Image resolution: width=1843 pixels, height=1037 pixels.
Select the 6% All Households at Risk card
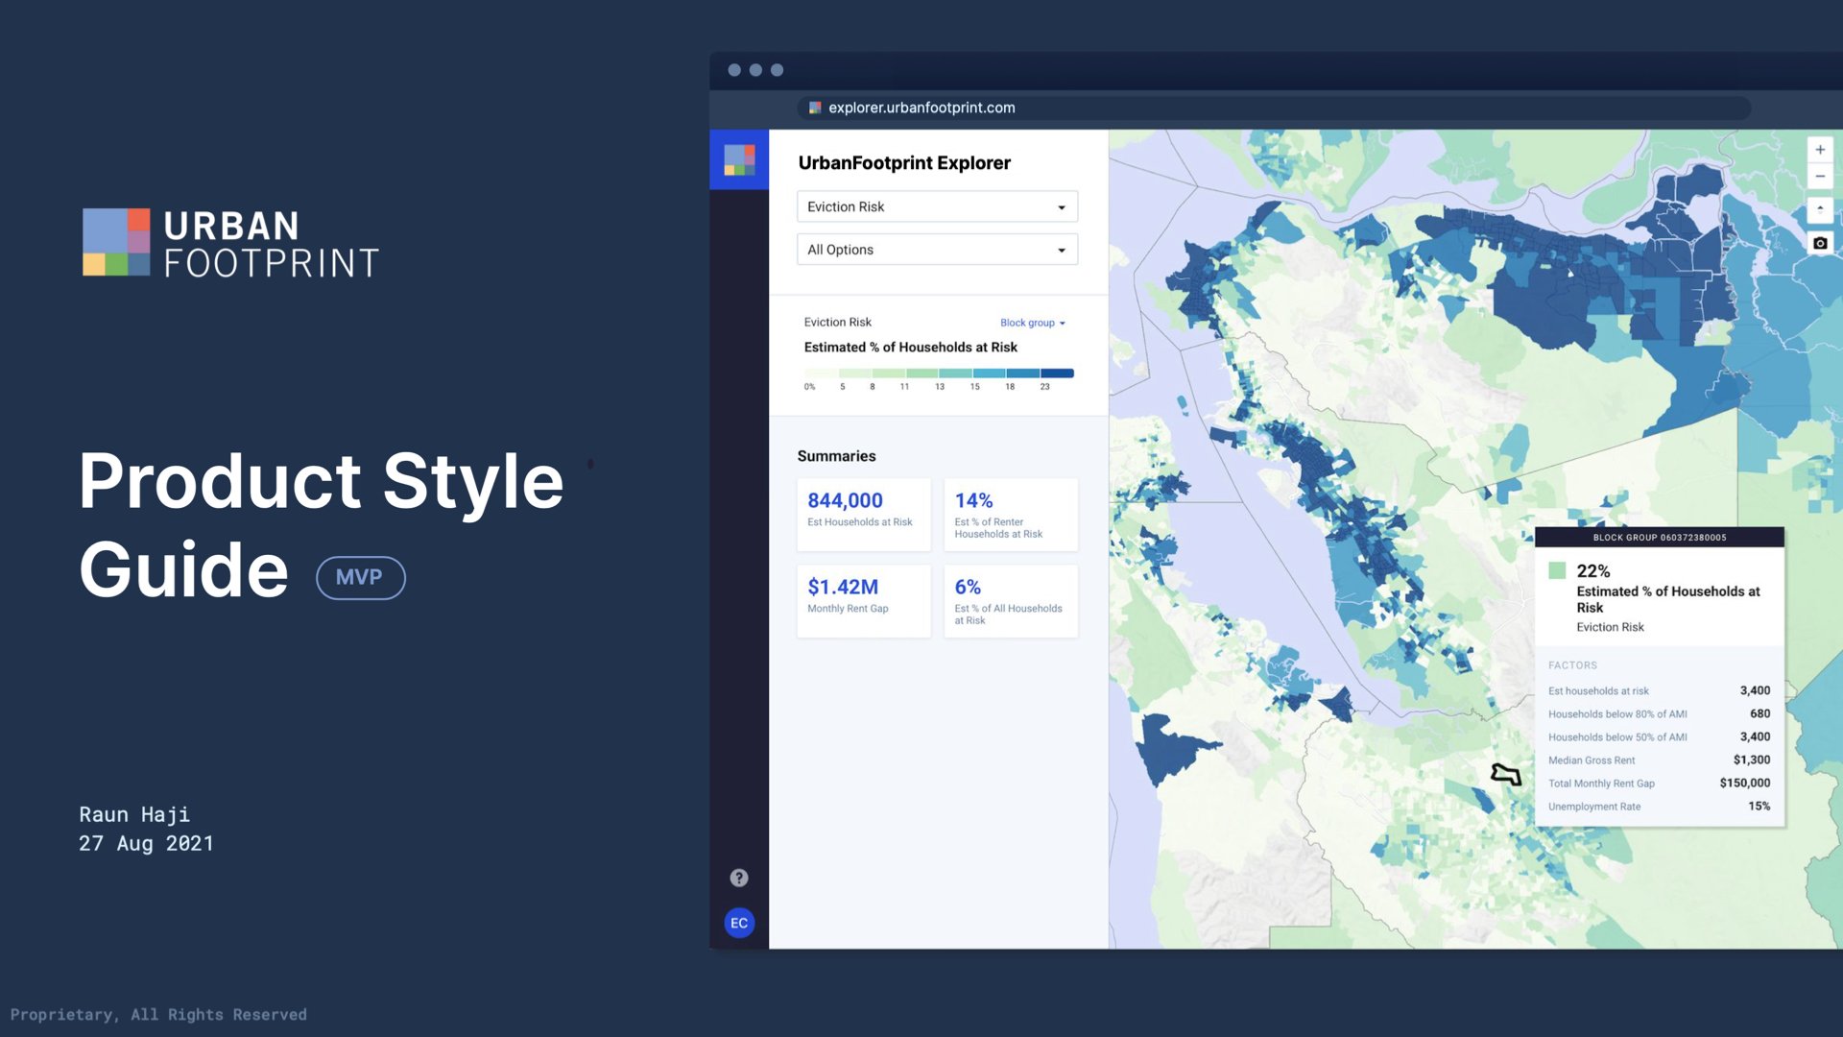point(1010,600)
